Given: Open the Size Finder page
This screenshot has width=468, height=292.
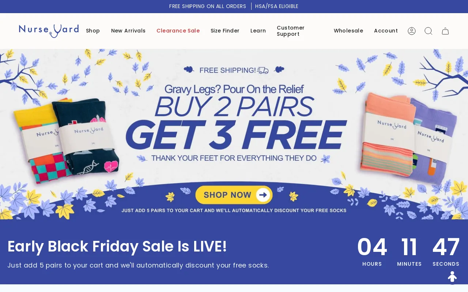Looking at the screenshot, I should tap(225, 31).
